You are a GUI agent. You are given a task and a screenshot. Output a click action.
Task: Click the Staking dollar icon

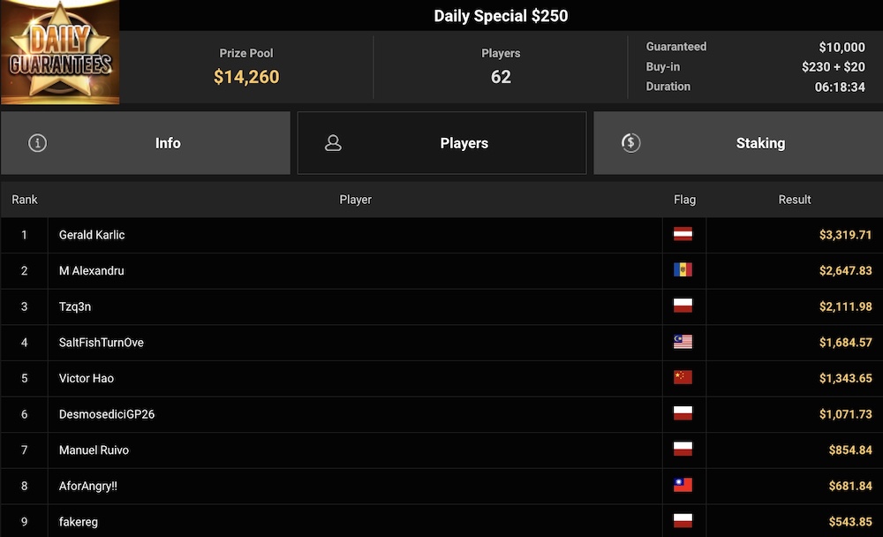tap(630, 143)
